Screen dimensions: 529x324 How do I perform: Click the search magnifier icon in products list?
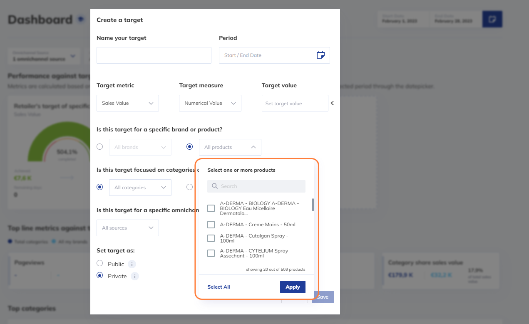(x=215, y=186)
